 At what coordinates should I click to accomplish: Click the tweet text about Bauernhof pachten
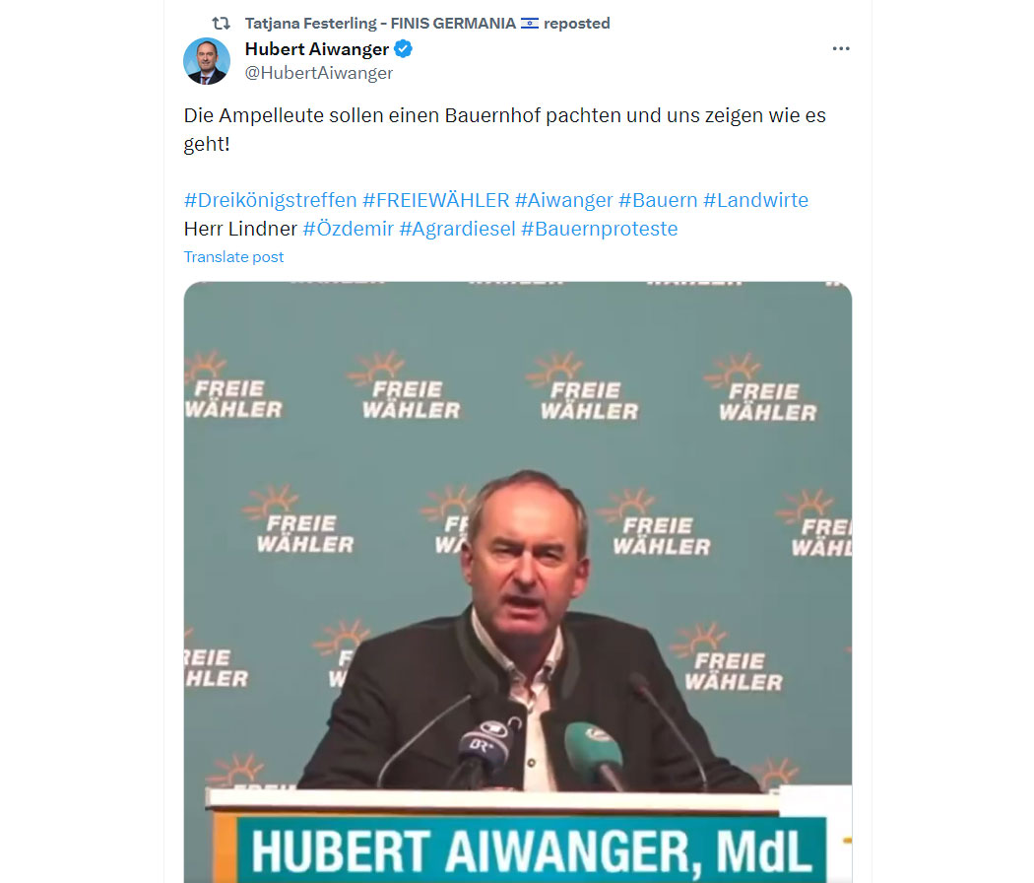(x=504, y=129)
